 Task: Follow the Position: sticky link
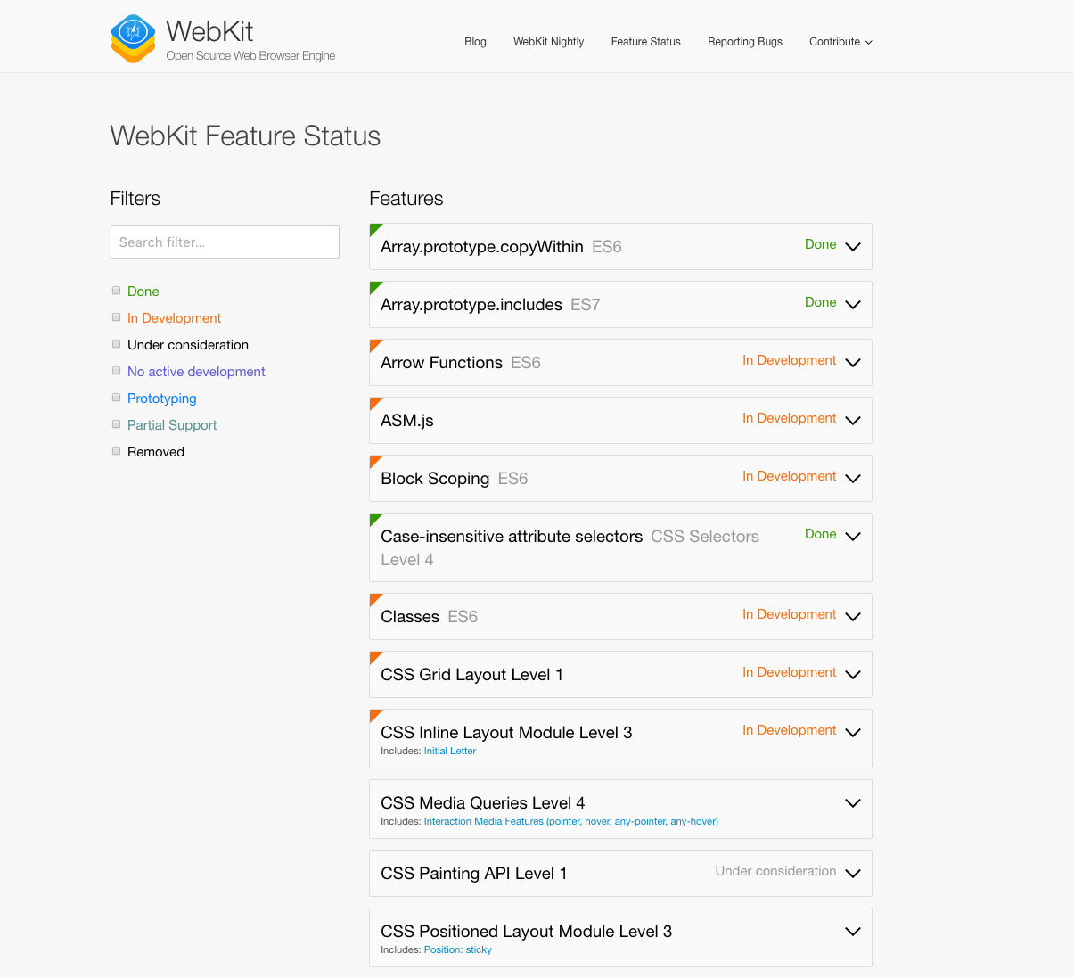pos(458,950)
